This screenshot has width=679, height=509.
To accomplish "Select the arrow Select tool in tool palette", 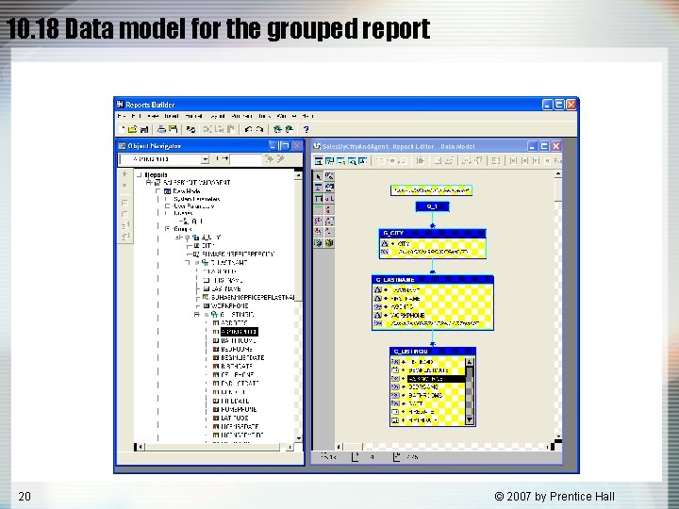I will pyautogui.click(x=319, y=176).
